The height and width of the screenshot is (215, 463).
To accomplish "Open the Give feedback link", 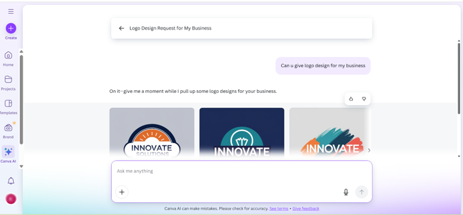I will pos(306,209).
